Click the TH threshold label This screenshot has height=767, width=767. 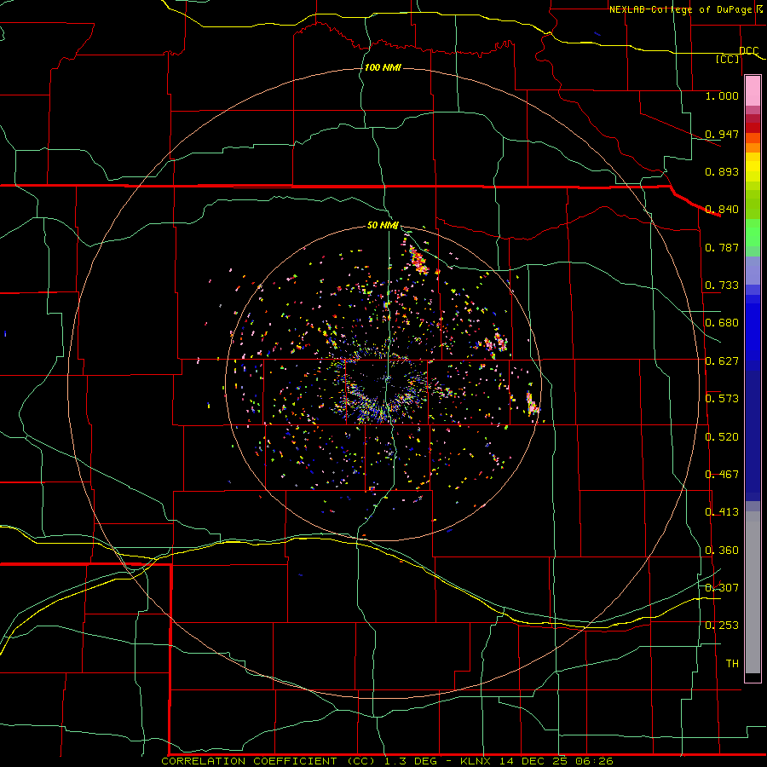[x=732, y=664]
